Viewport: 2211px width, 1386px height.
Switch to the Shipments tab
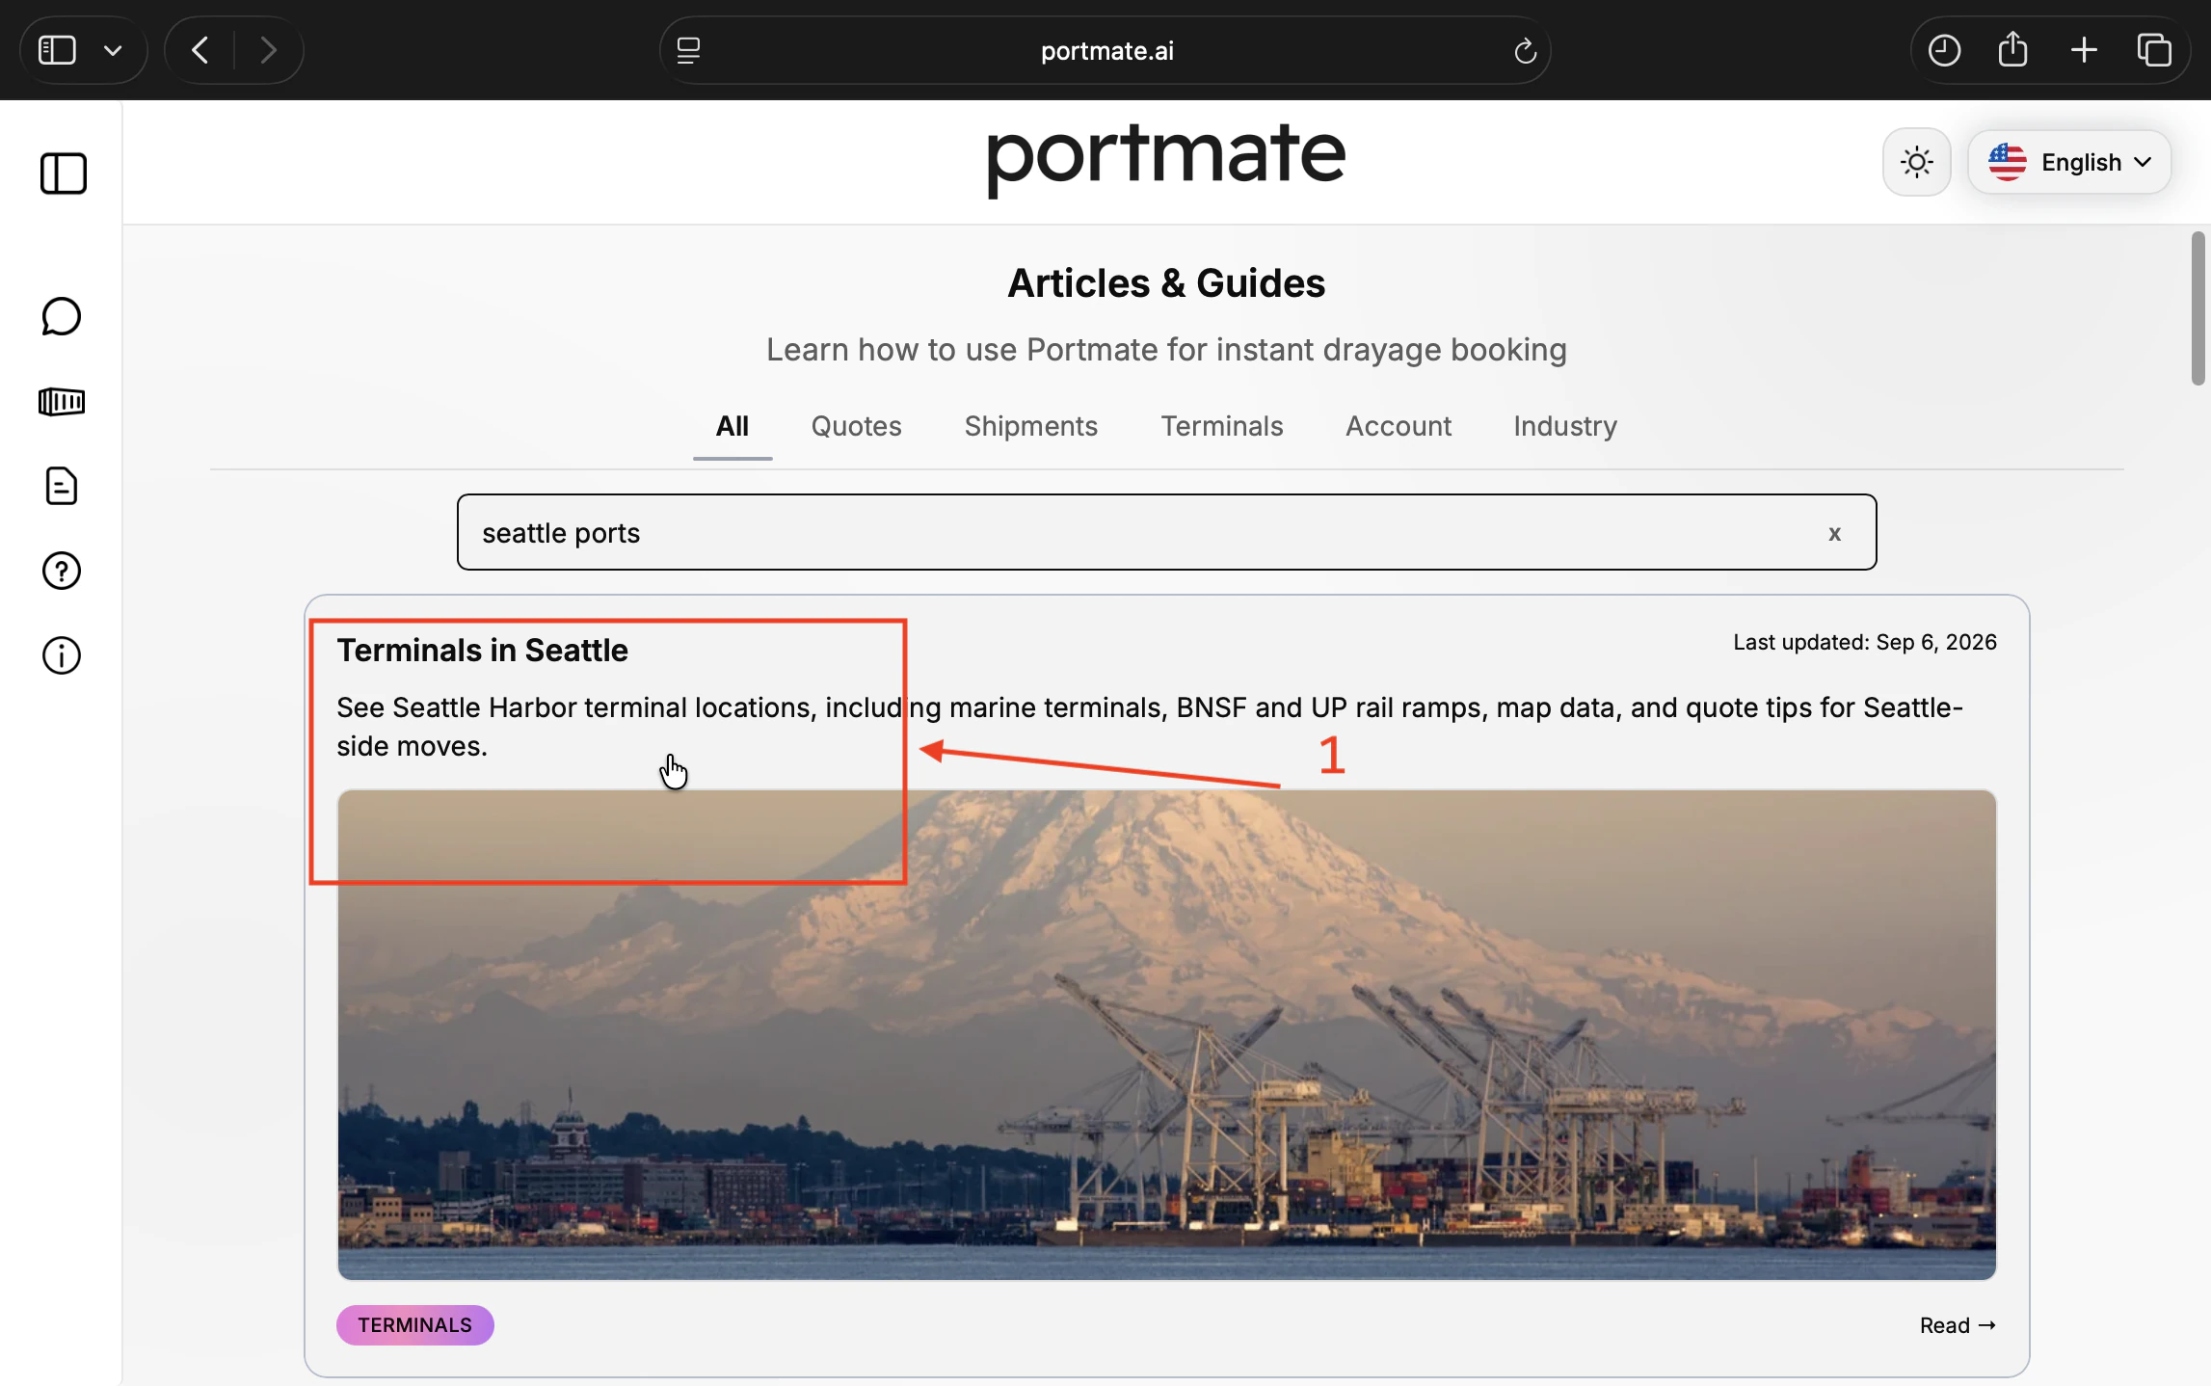pyautogui.click(x=1030, y=427)
